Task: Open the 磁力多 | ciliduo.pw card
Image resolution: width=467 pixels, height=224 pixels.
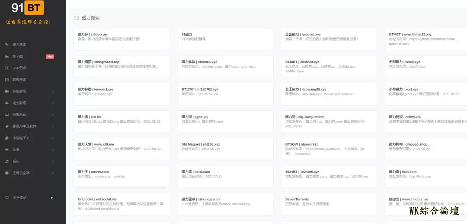Action: pos(122,39)
